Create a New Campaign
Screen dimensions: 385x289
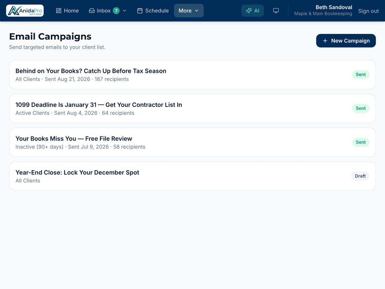[x=346, y=41]
